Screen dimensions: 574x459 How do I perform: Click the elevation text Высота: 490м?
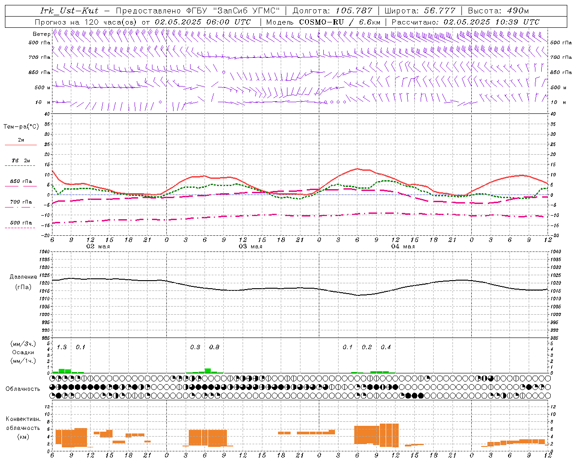[498, 11]
